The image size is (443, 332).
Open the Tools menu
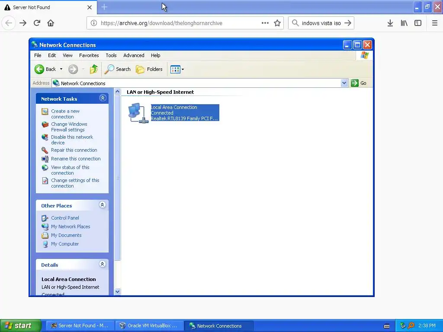click(x=111, y=55)
